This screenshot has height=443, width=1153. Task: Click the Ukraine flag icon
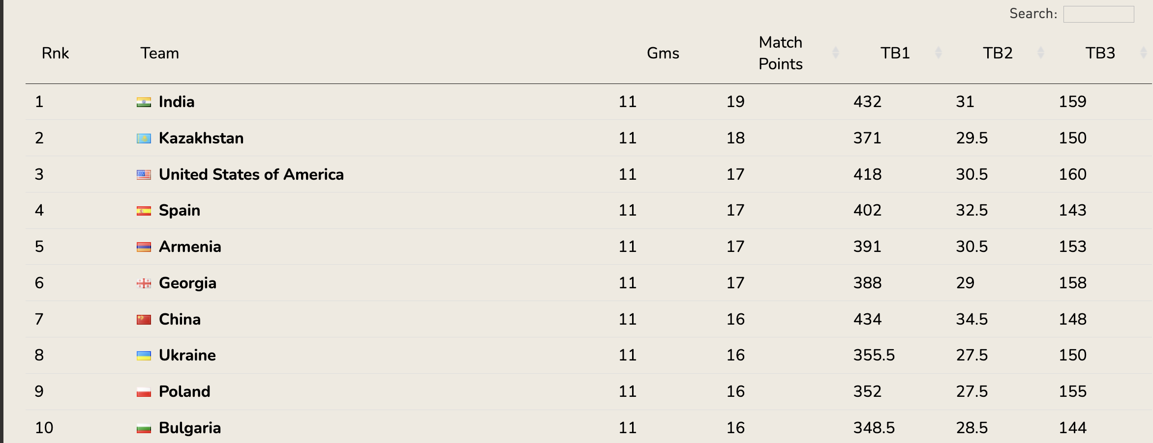144,356
